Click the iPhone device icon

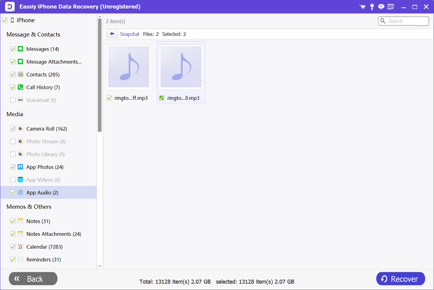[12, 20]
